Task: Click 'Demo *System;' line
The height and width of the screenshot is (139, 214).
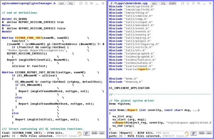Action: 120,104
